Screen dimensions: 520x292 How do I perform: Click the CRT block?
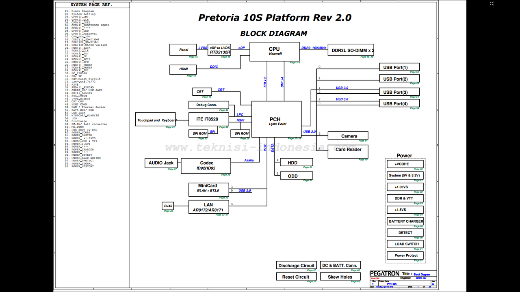202,92
